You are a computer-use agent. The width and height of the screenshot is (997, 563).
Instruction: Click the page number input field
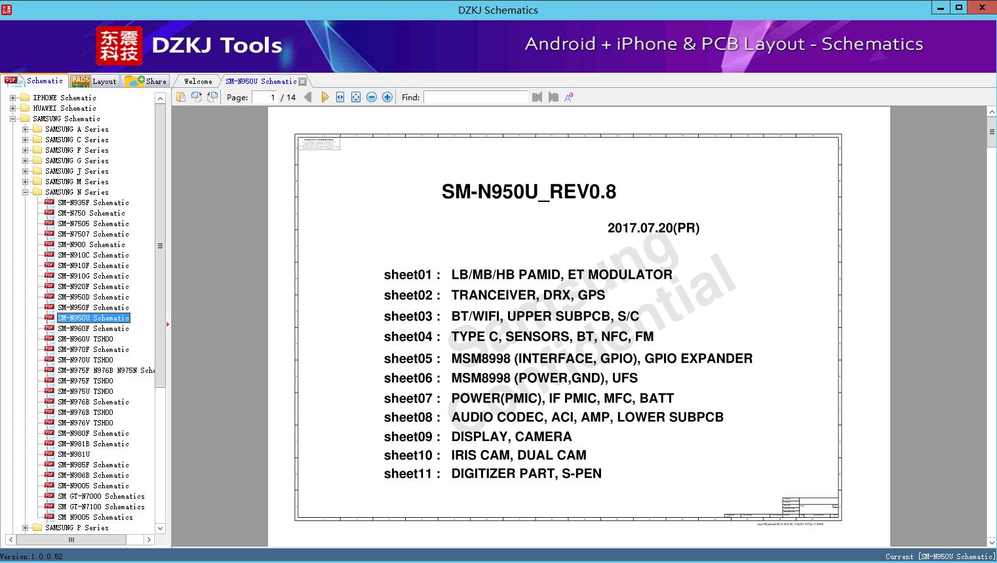(265, 97)
